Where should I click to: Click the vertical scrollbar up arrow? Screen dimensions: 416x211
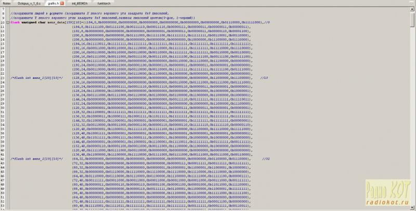click(413, 9)
